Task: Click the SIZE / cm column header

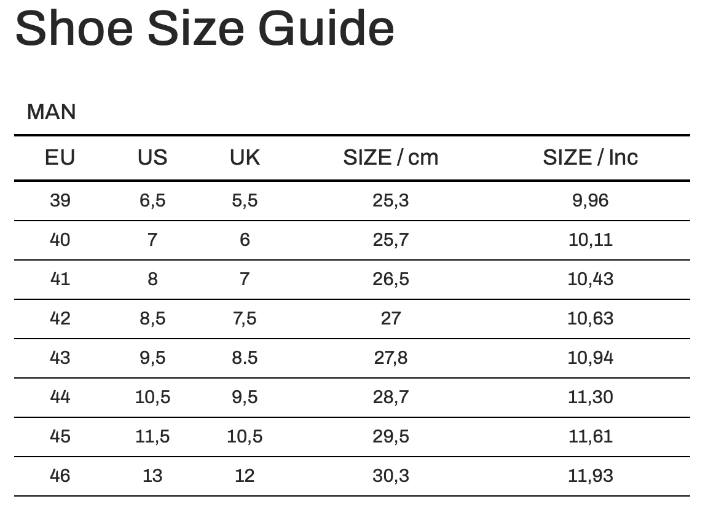Action: 390,157
